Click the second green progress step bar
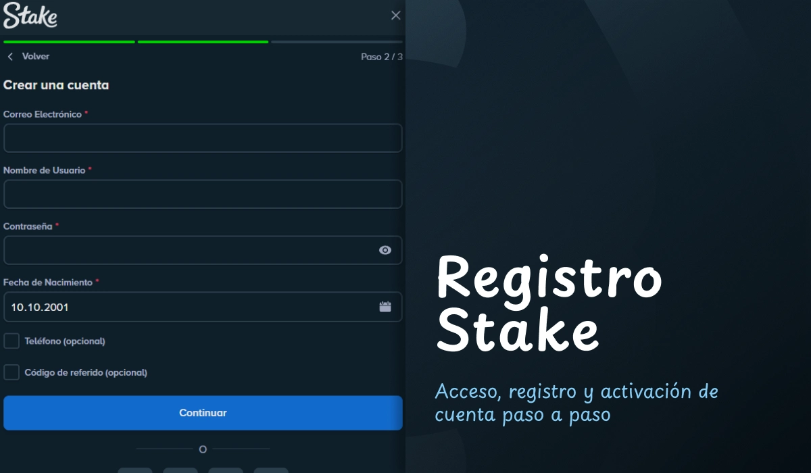The height and width of the screenshot is (473, 811). click(x=203, y=42)
